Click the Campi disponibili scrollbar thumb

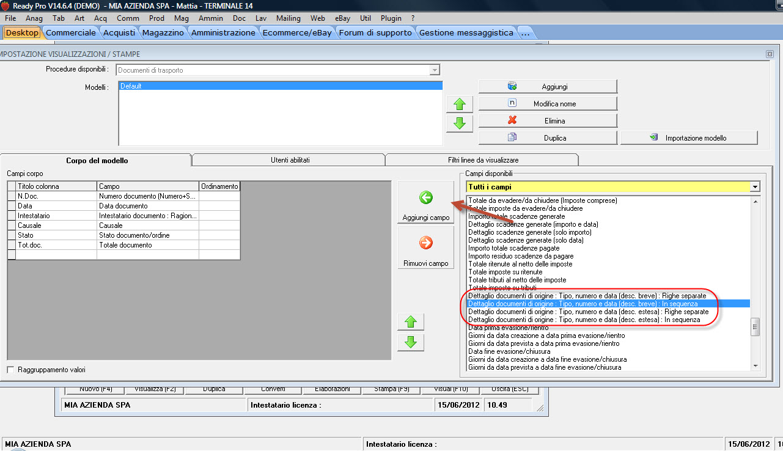click(x=755, y=327)
